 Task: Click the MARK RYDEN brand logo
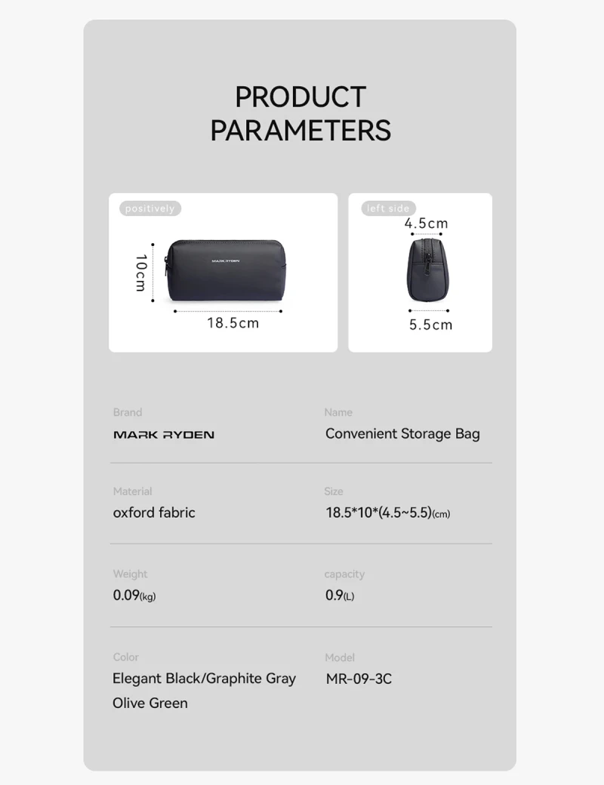tap(164, 435)
